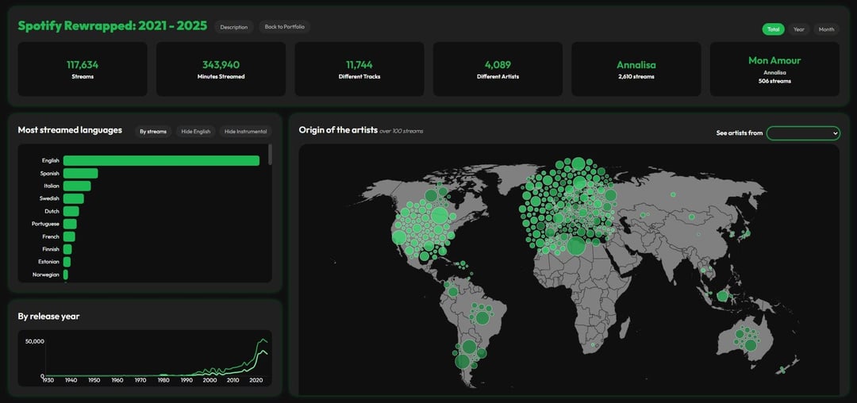Click the Annalisa top artist card
857x403 pixels.
[x=636, y=69]
